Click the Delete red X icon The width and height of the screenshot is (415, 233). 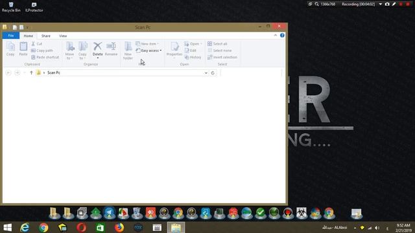point(97,46)
